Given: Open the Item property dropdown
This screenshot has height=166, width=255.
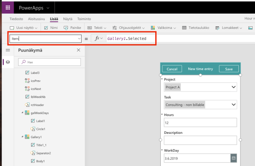Looking at the screenshot, I should pos(79,38).
